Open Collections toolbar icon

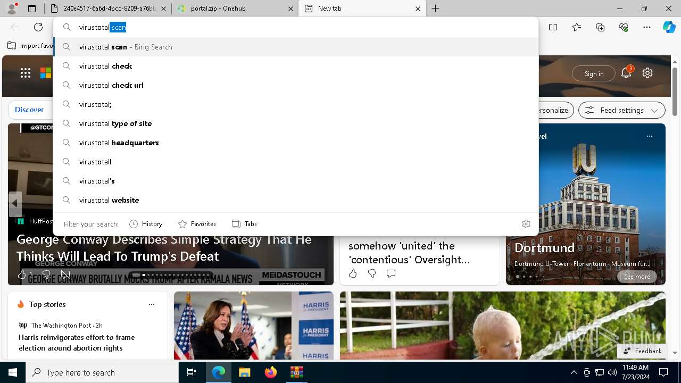point(600,27)
